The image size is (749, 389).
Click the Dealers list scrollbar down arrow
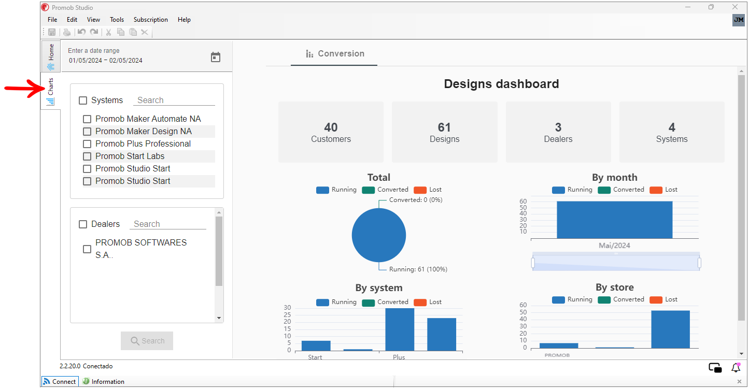point(219,318)
